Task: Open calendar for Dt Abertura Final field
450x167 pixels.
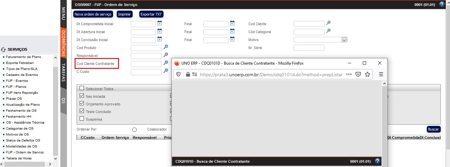Action: 232,31
